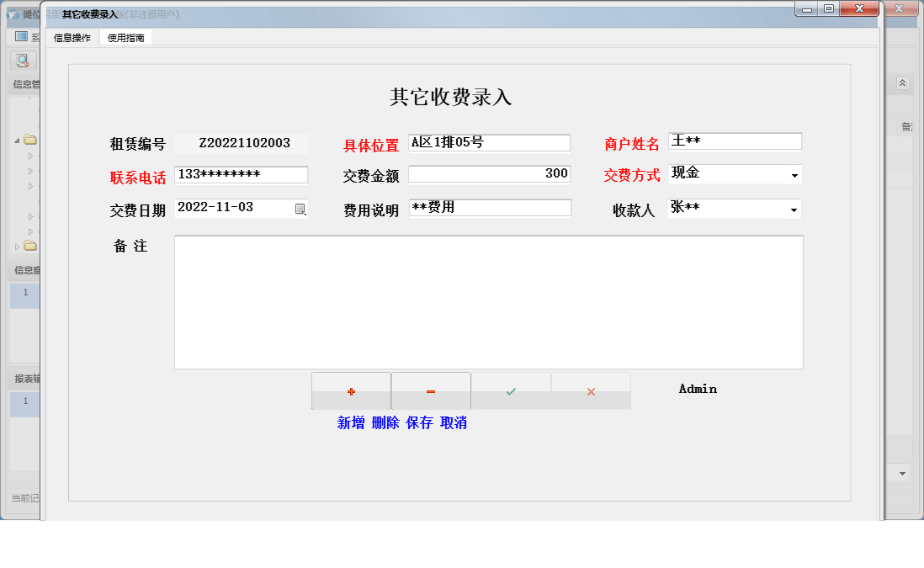Collapse the right panel with the chevron
The height and width of the screenshot is (568, 924).
click(901, 82)
